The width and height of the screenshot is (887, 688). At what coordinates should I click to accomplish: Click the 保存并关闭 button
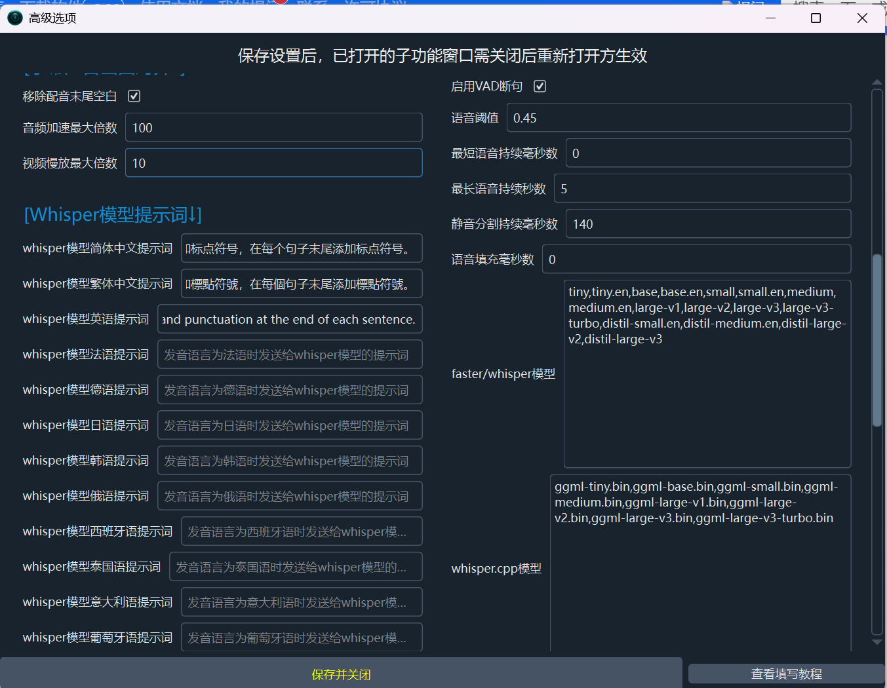341,674
